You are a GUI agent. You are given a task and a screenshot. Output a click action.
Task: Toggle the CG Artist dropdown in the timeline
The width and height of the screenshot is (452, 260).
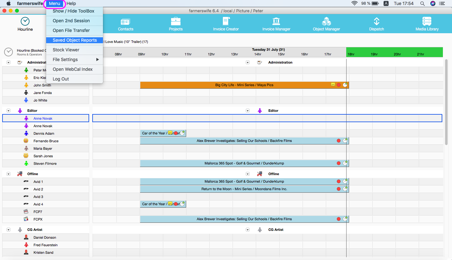248,230
